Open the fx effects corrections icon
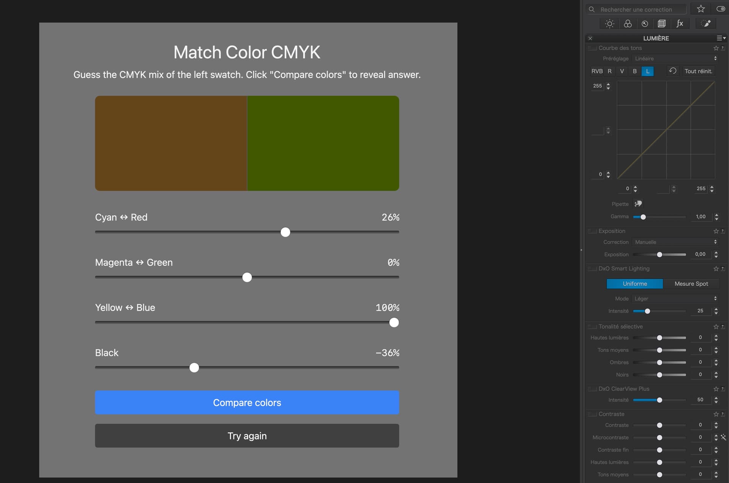 click(x=680, y=24)
